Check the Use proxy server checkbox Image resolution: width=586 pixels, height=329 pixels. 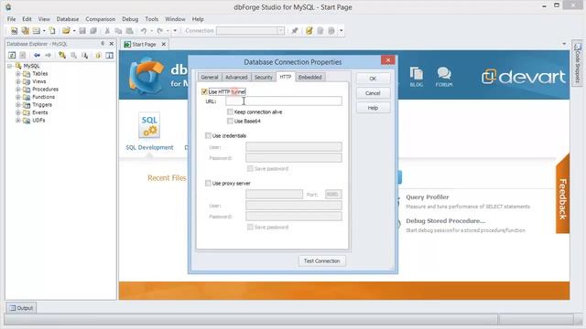pos(208,183)
